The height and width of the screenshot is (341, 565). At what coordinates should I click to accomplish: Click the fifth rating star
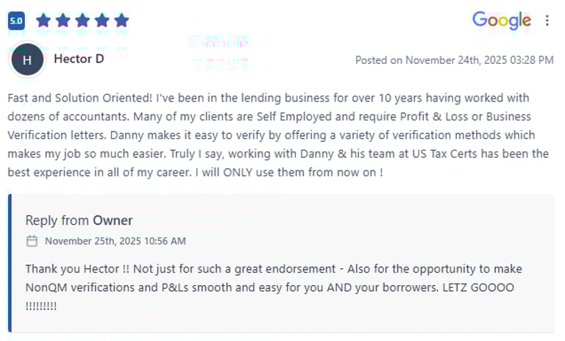[121, 20]
